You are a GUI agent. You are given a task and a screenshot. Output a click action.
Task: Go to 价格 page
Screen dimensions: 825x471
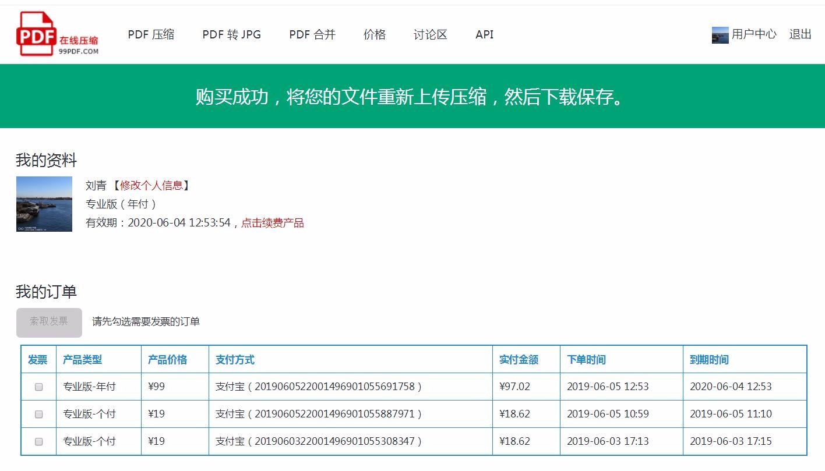(375, 34)
